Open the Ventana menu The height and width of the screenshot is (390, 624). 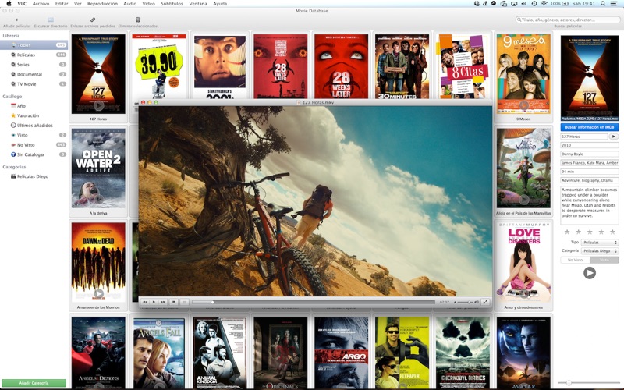(x=198, y=4)
